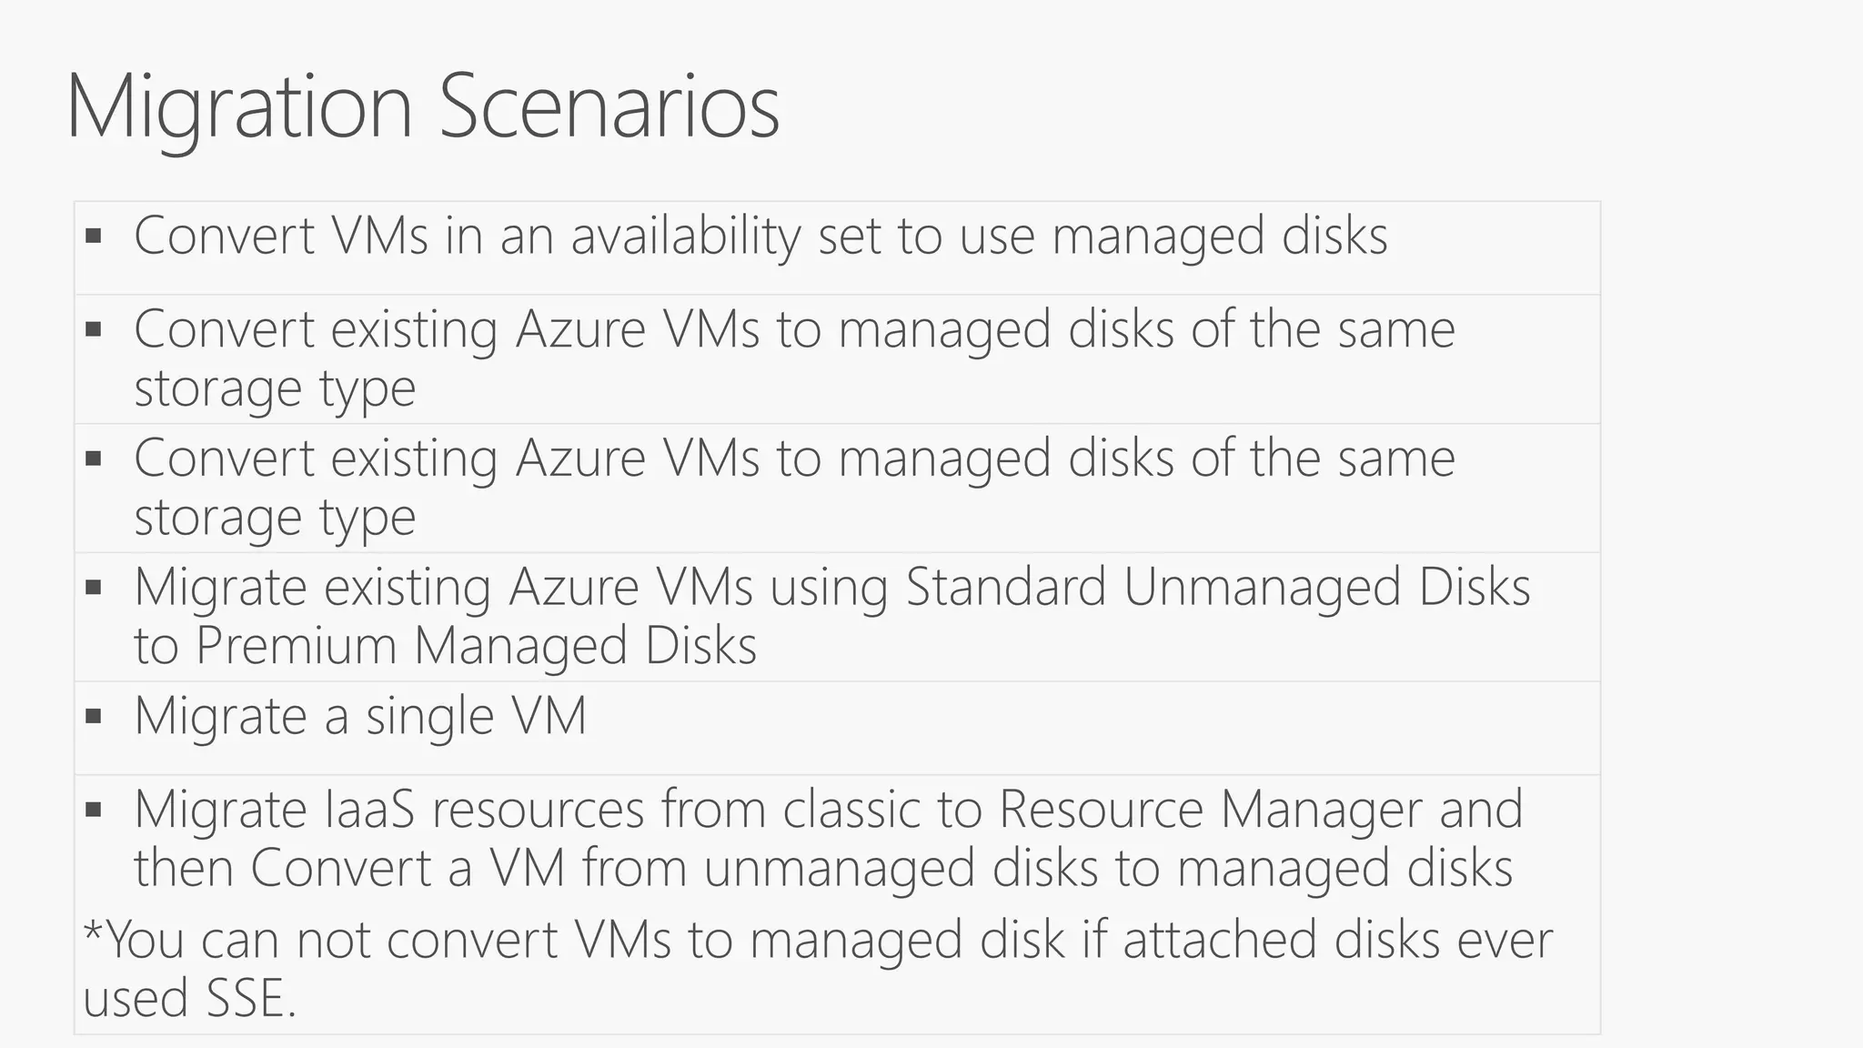Click the word "Scenarios" in the title
Viewport: 1863px width, 1048px height.
click(x=609, y=107)
